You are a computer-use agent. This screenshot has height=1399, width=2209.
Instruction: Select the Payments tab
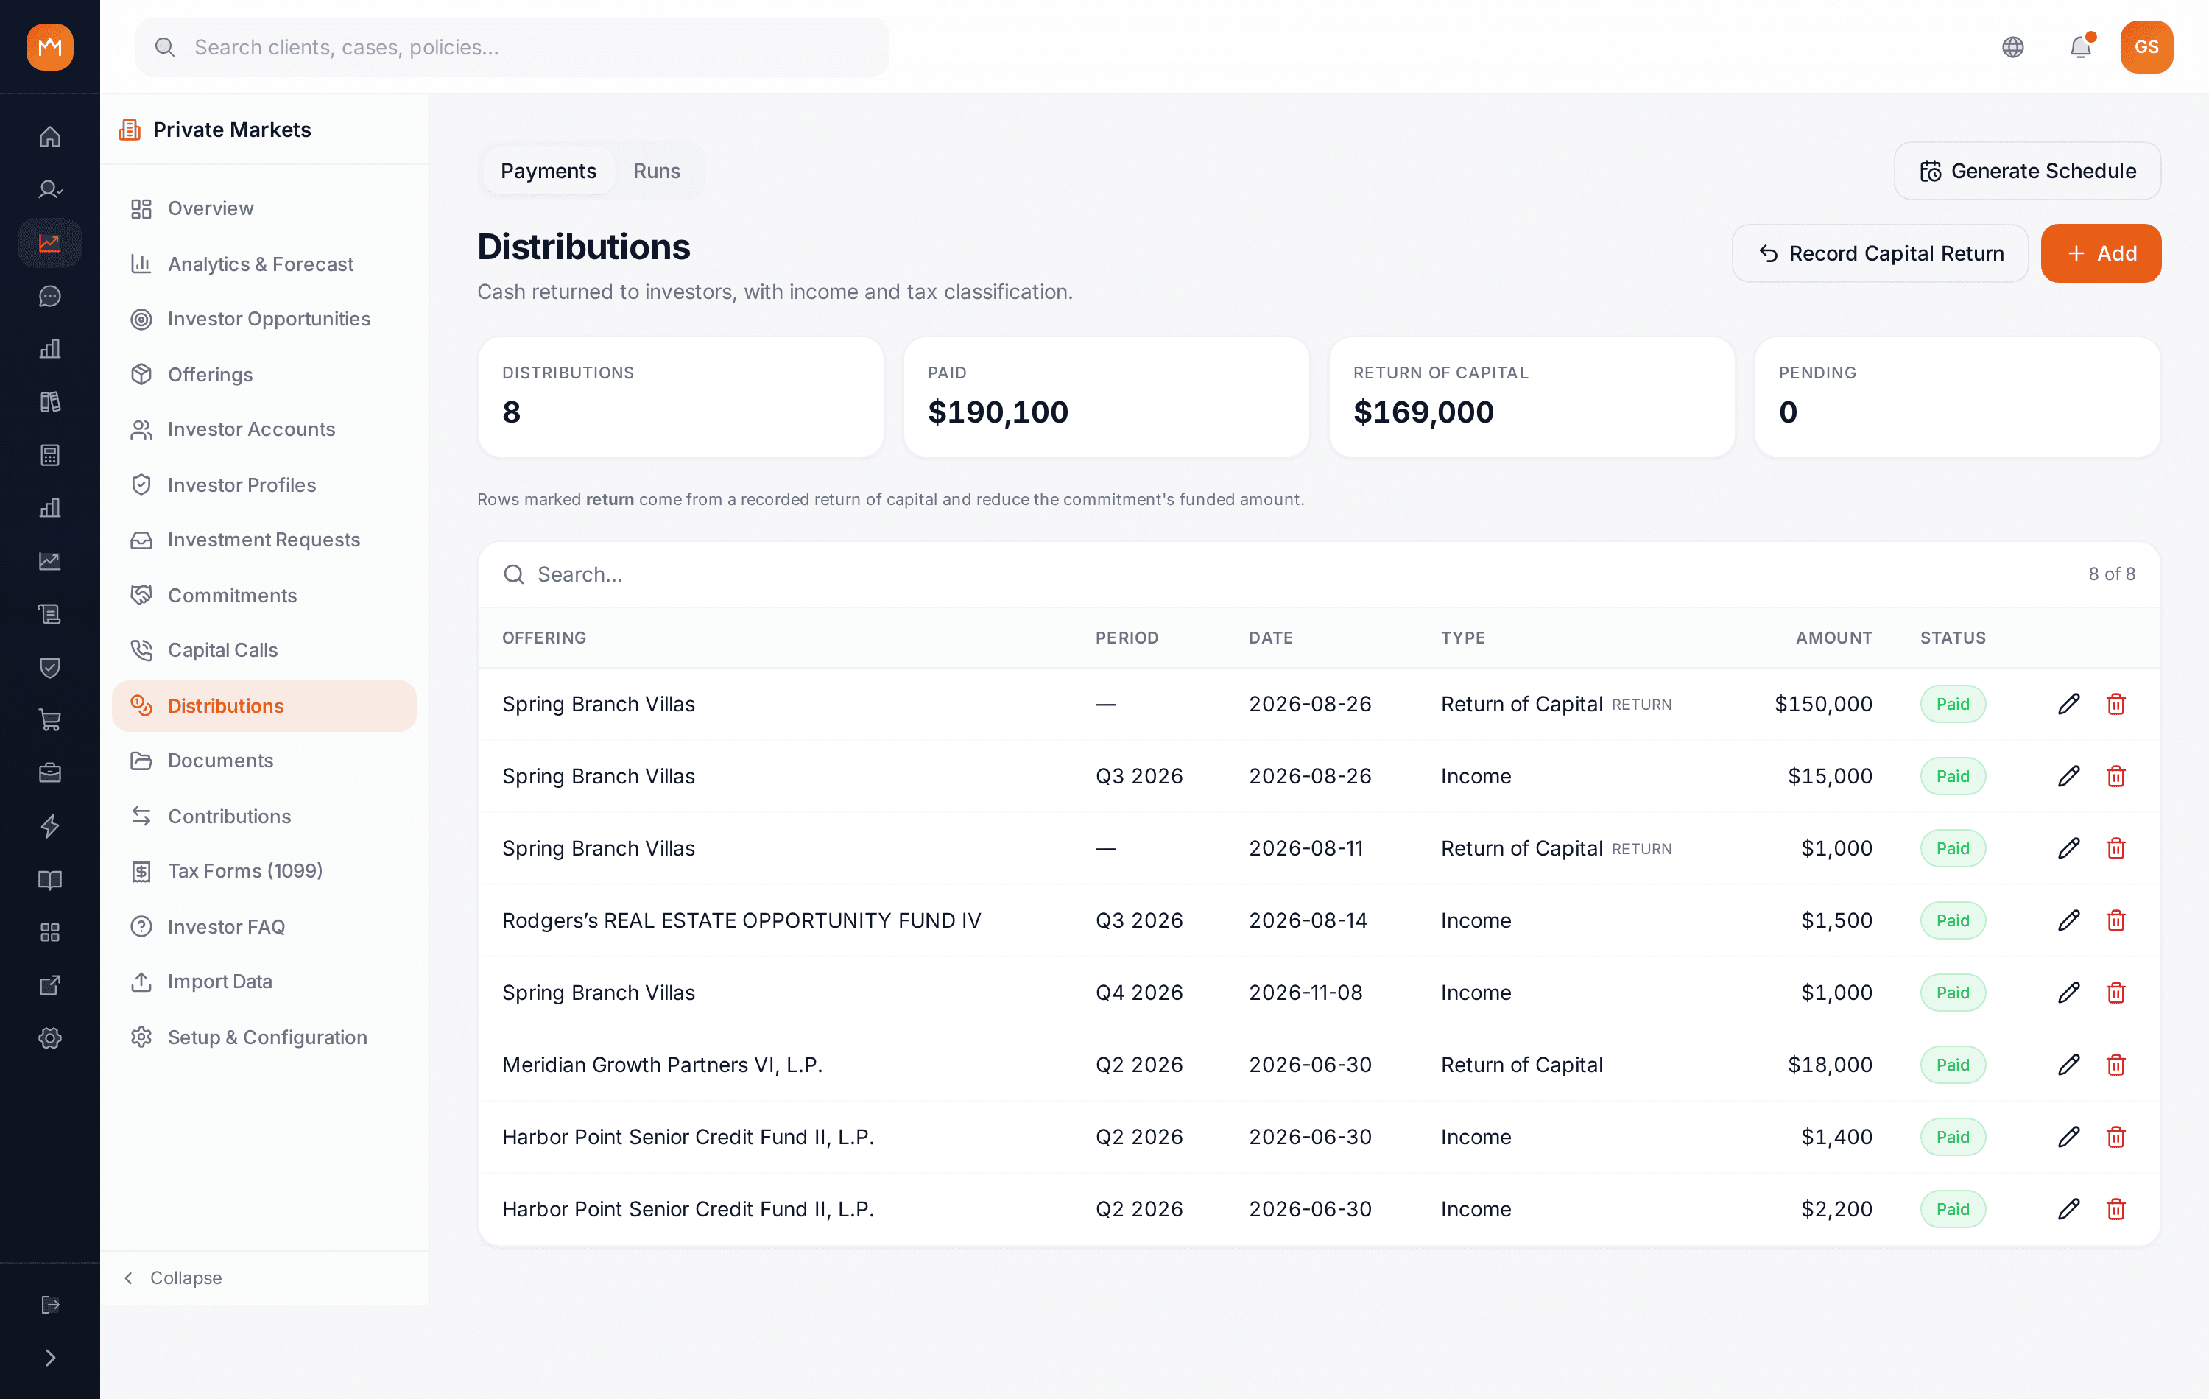[x=548, y=171]
